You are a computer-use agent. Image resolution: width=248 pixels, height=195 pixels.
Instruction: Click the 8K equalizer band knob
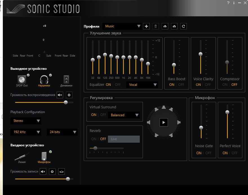[x=142, y=60]
